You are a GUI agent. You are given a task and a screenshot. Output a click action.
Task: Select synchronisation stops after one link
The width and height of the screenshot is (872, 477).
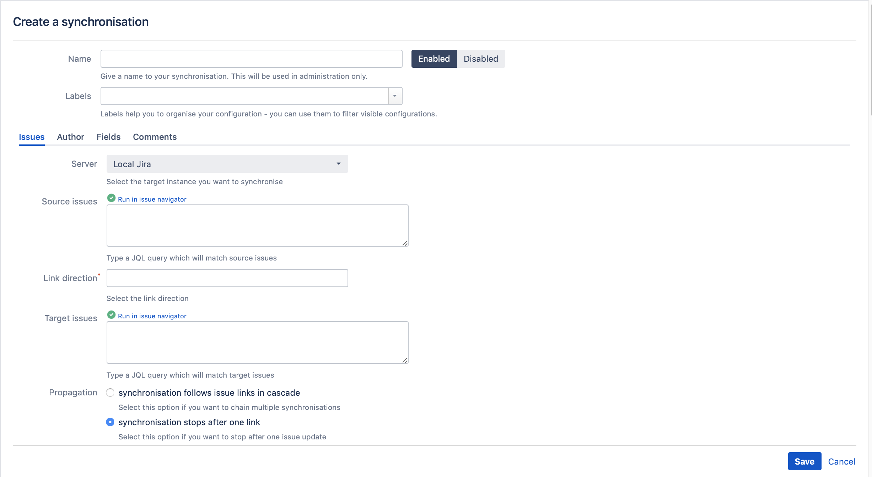coord(110,422)
